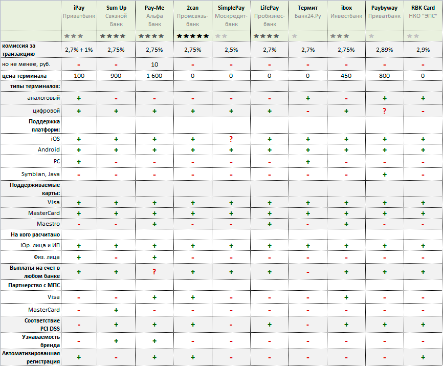Click the red question mark in iOS row
The image size is (443, 366).
(x=231, y=139)
